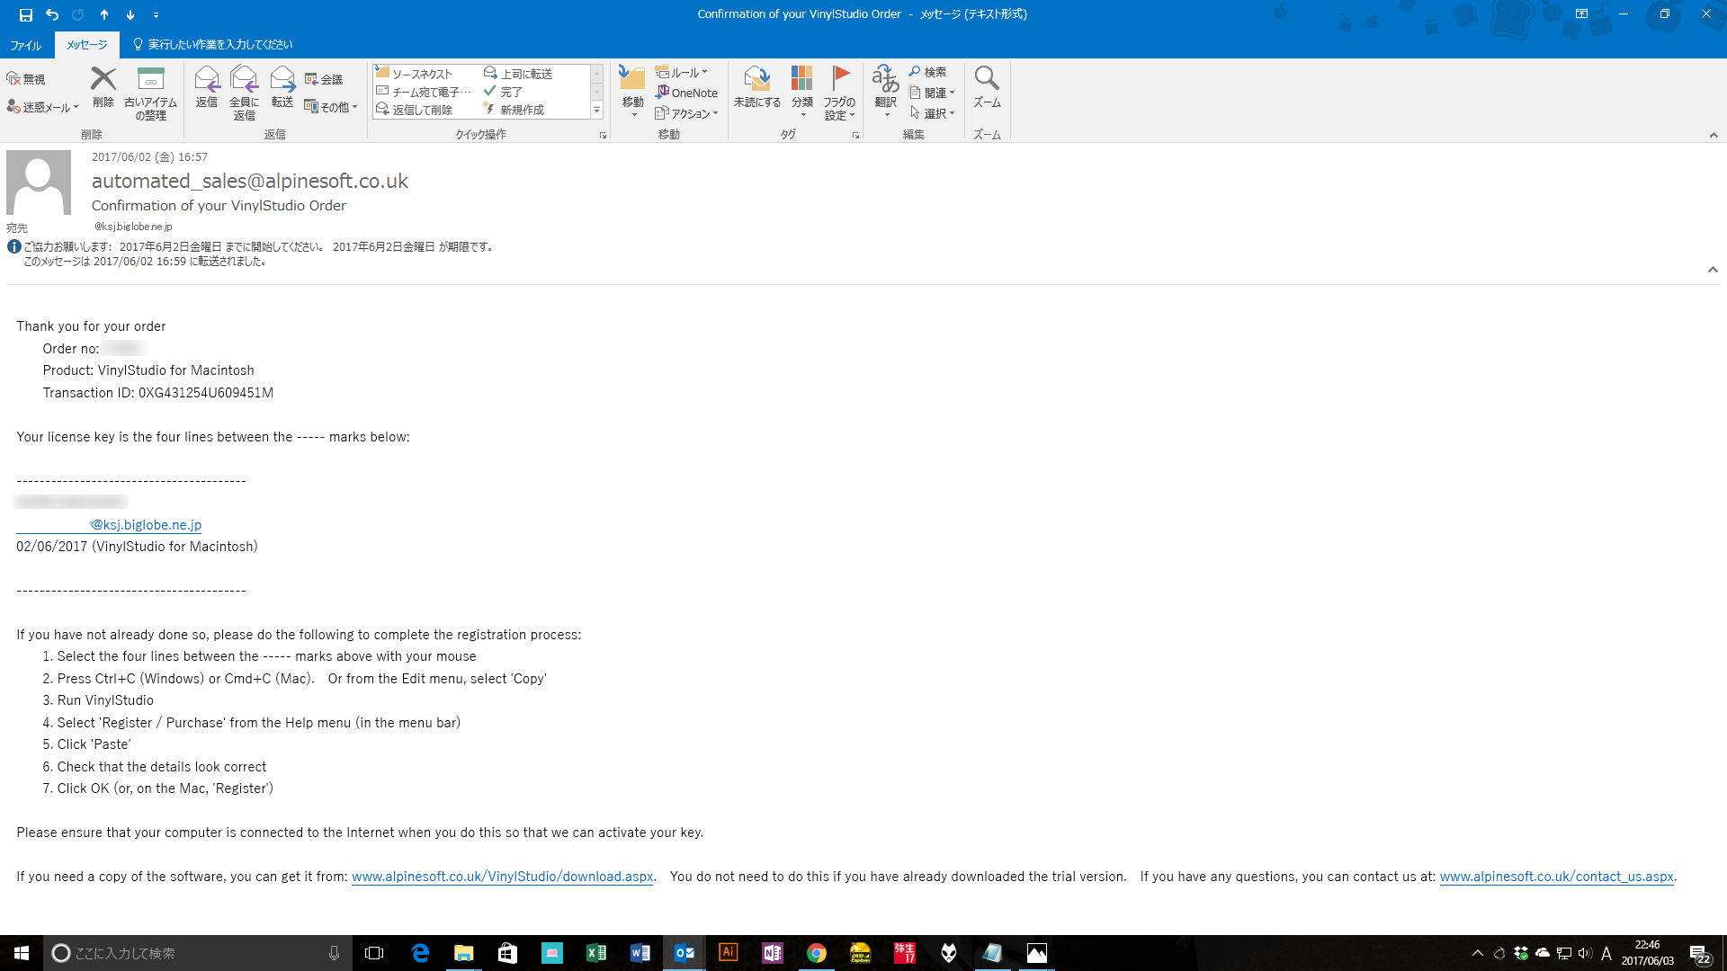
Task: Select チーム宛て電子 quick step
Action: click(423, 92)
